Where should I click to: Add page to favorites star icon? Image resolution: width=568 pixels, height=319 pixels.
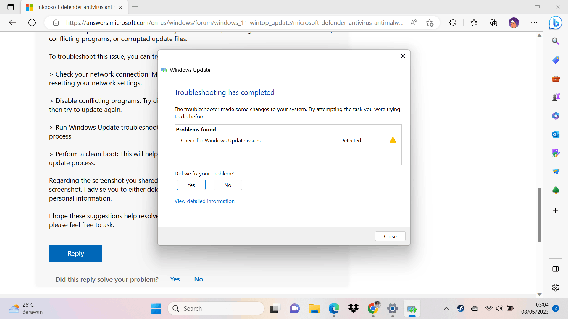point(430,23)
